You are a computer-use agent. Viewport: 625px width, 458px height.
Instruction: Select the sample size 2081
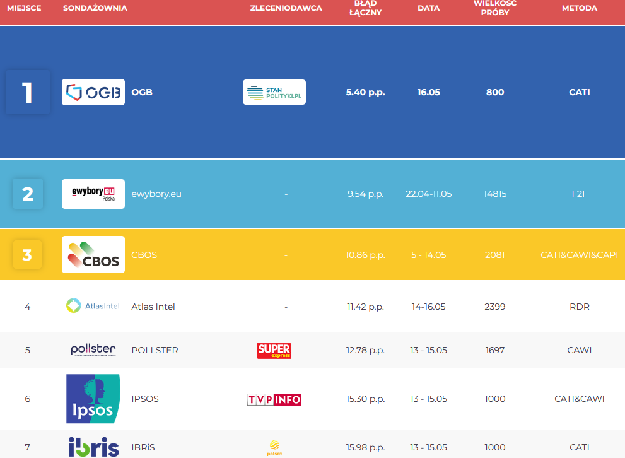click(x=495, y=255)
